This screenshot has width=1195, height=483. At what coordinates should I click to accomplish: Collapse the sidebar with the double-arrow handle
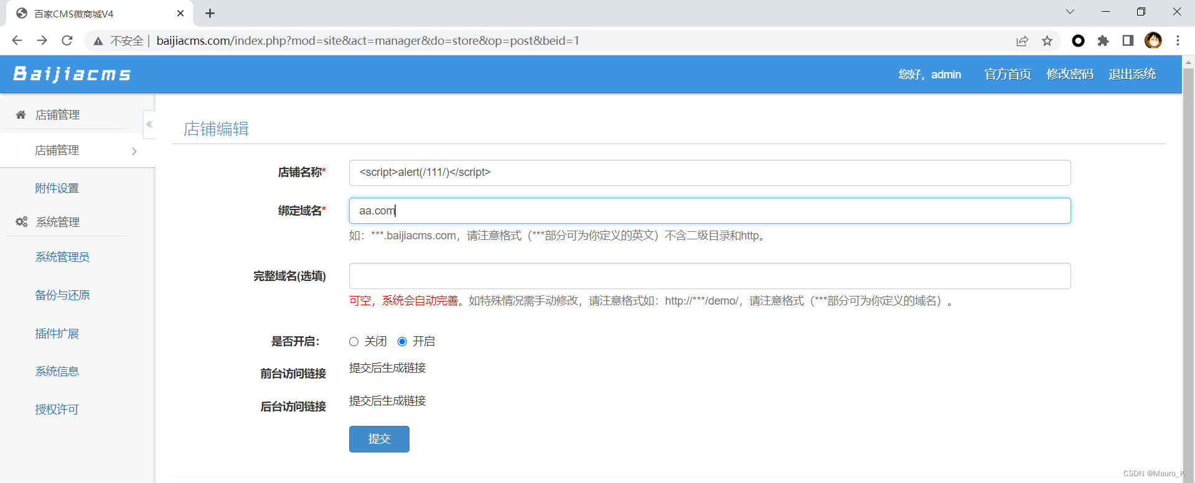(x=149, y=124)
